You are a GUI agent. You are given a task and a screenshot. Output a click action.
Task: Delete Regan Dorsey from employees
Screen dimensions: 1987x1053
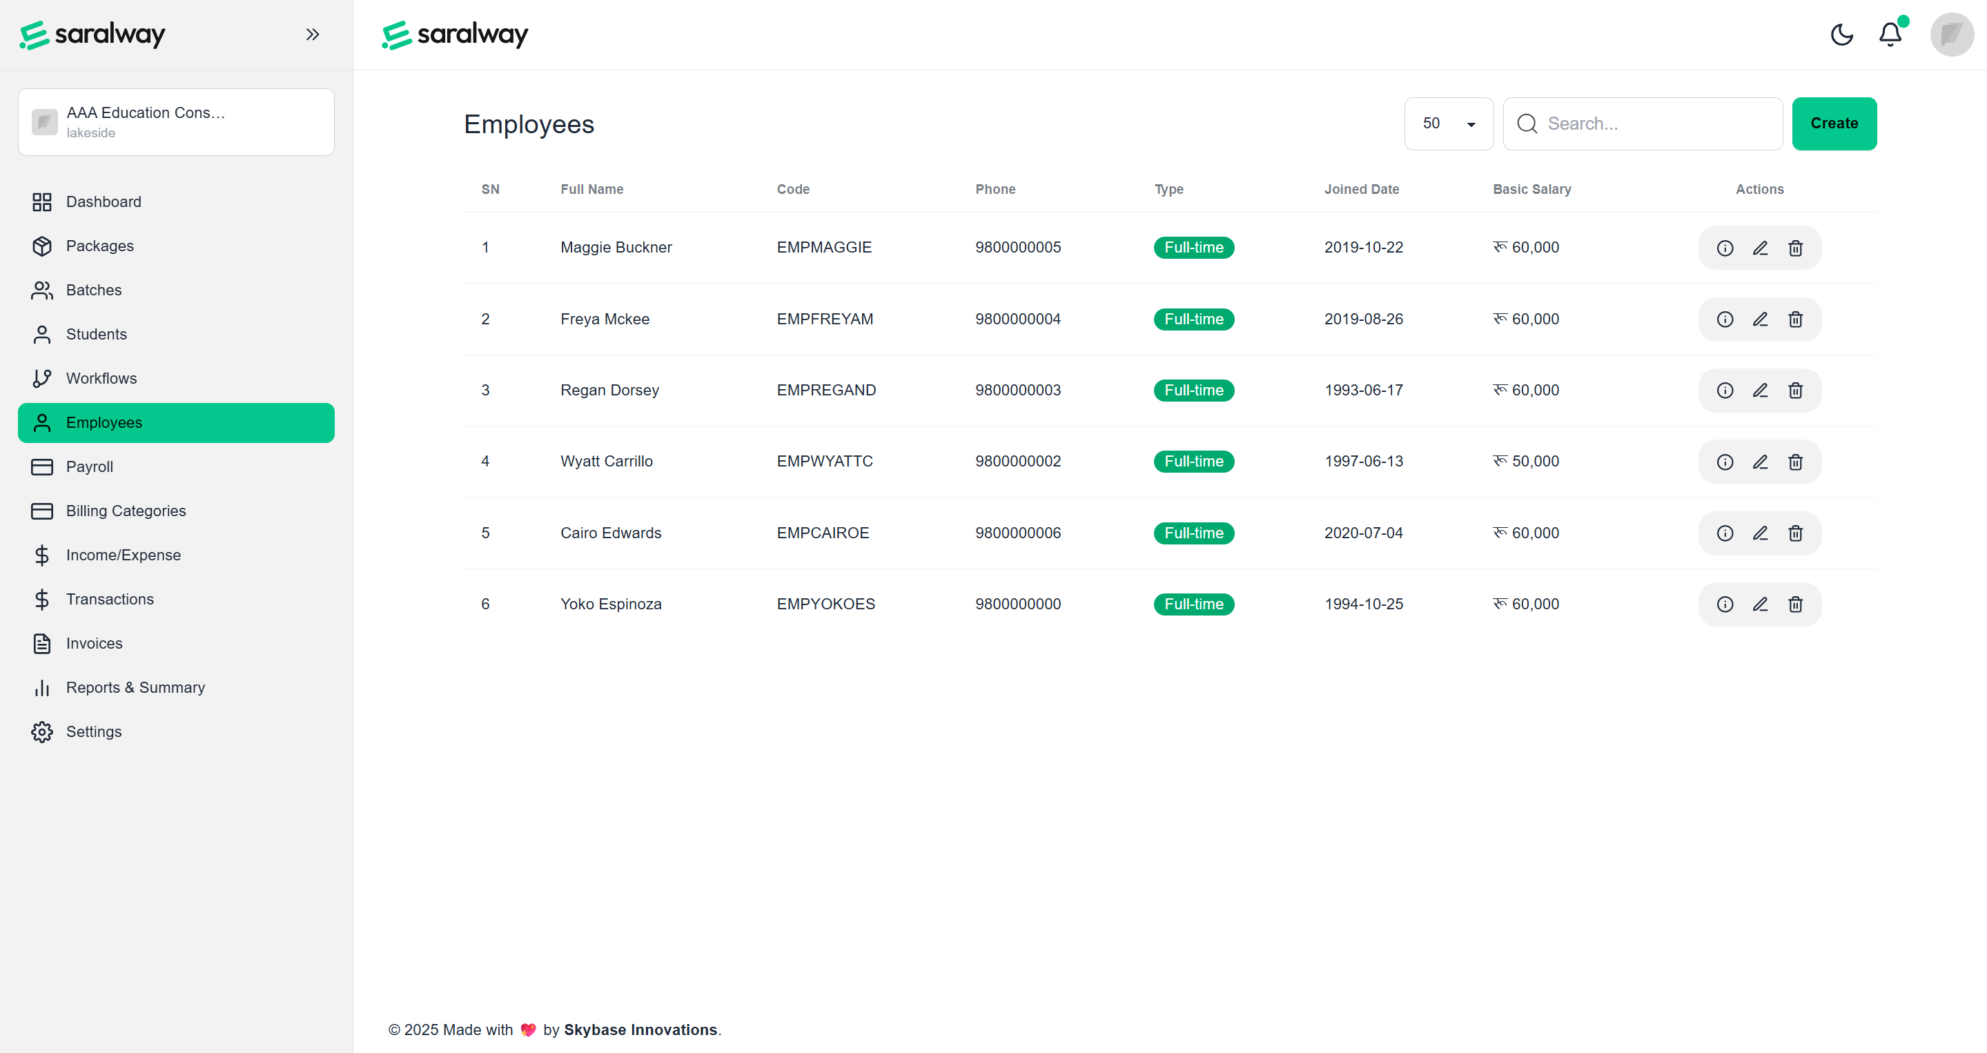click(x=1795, y=391)
